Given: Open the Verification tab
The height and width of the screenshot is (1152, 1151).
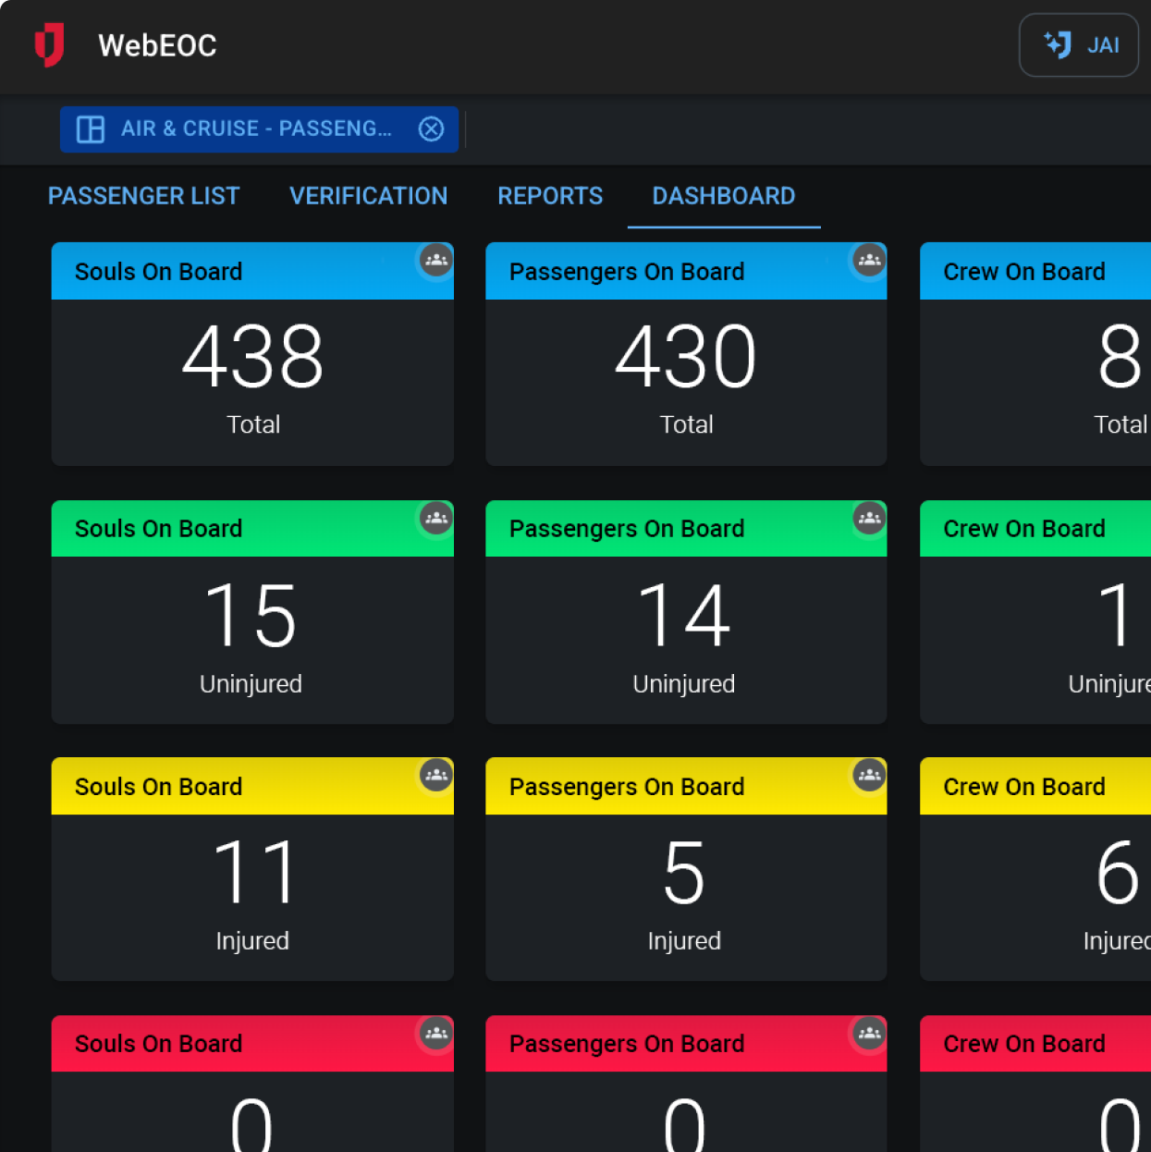Looking at the screenshot, I should [x=368, y=196].
